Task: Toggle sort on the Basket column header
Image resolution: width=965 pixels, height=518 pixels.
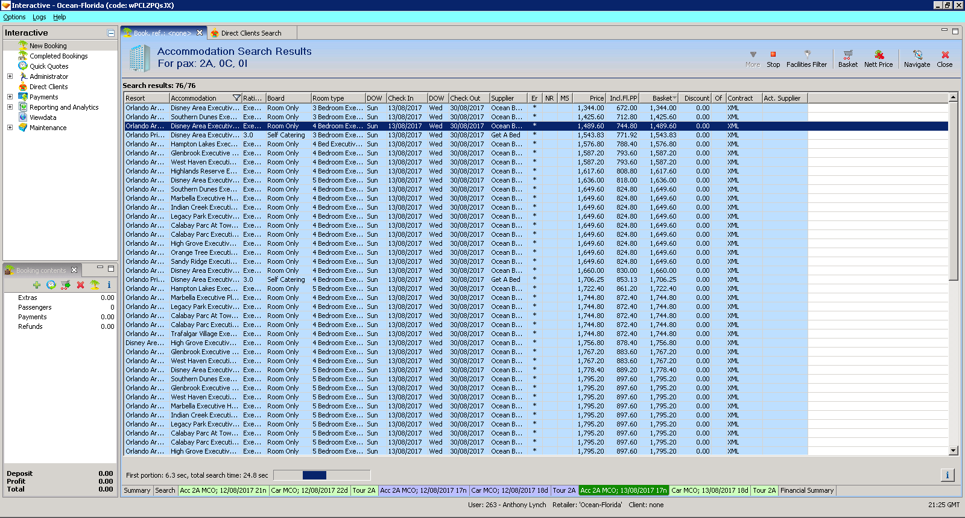Action: tap(663, 98)
